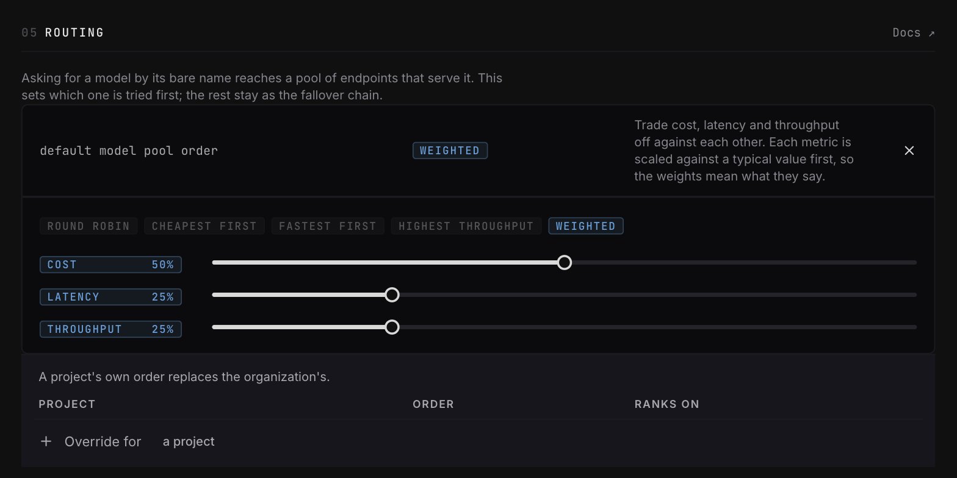Click the Throughput slider handle
Screen dimensions: 957x478
click(x=392, y=327)
